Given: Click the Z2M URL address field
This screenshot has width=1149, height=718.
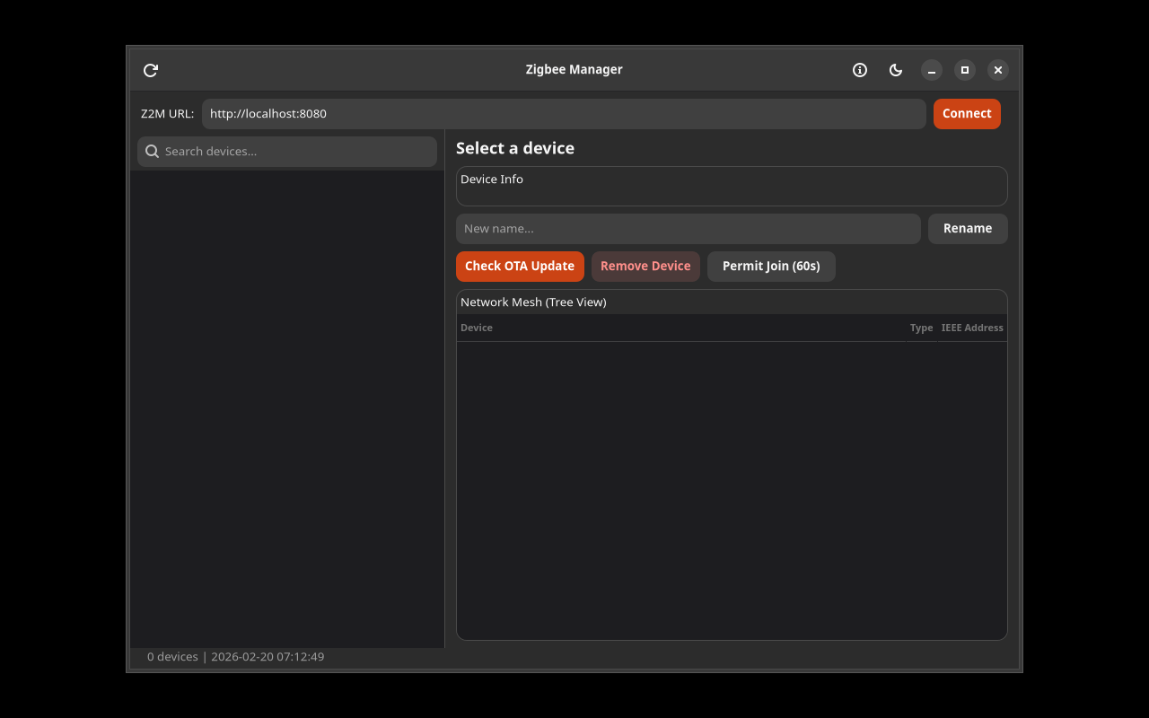Looking at the screenshot, I should pos(564,113).
